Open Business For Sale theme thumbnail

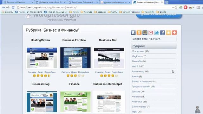coord(75,58)
